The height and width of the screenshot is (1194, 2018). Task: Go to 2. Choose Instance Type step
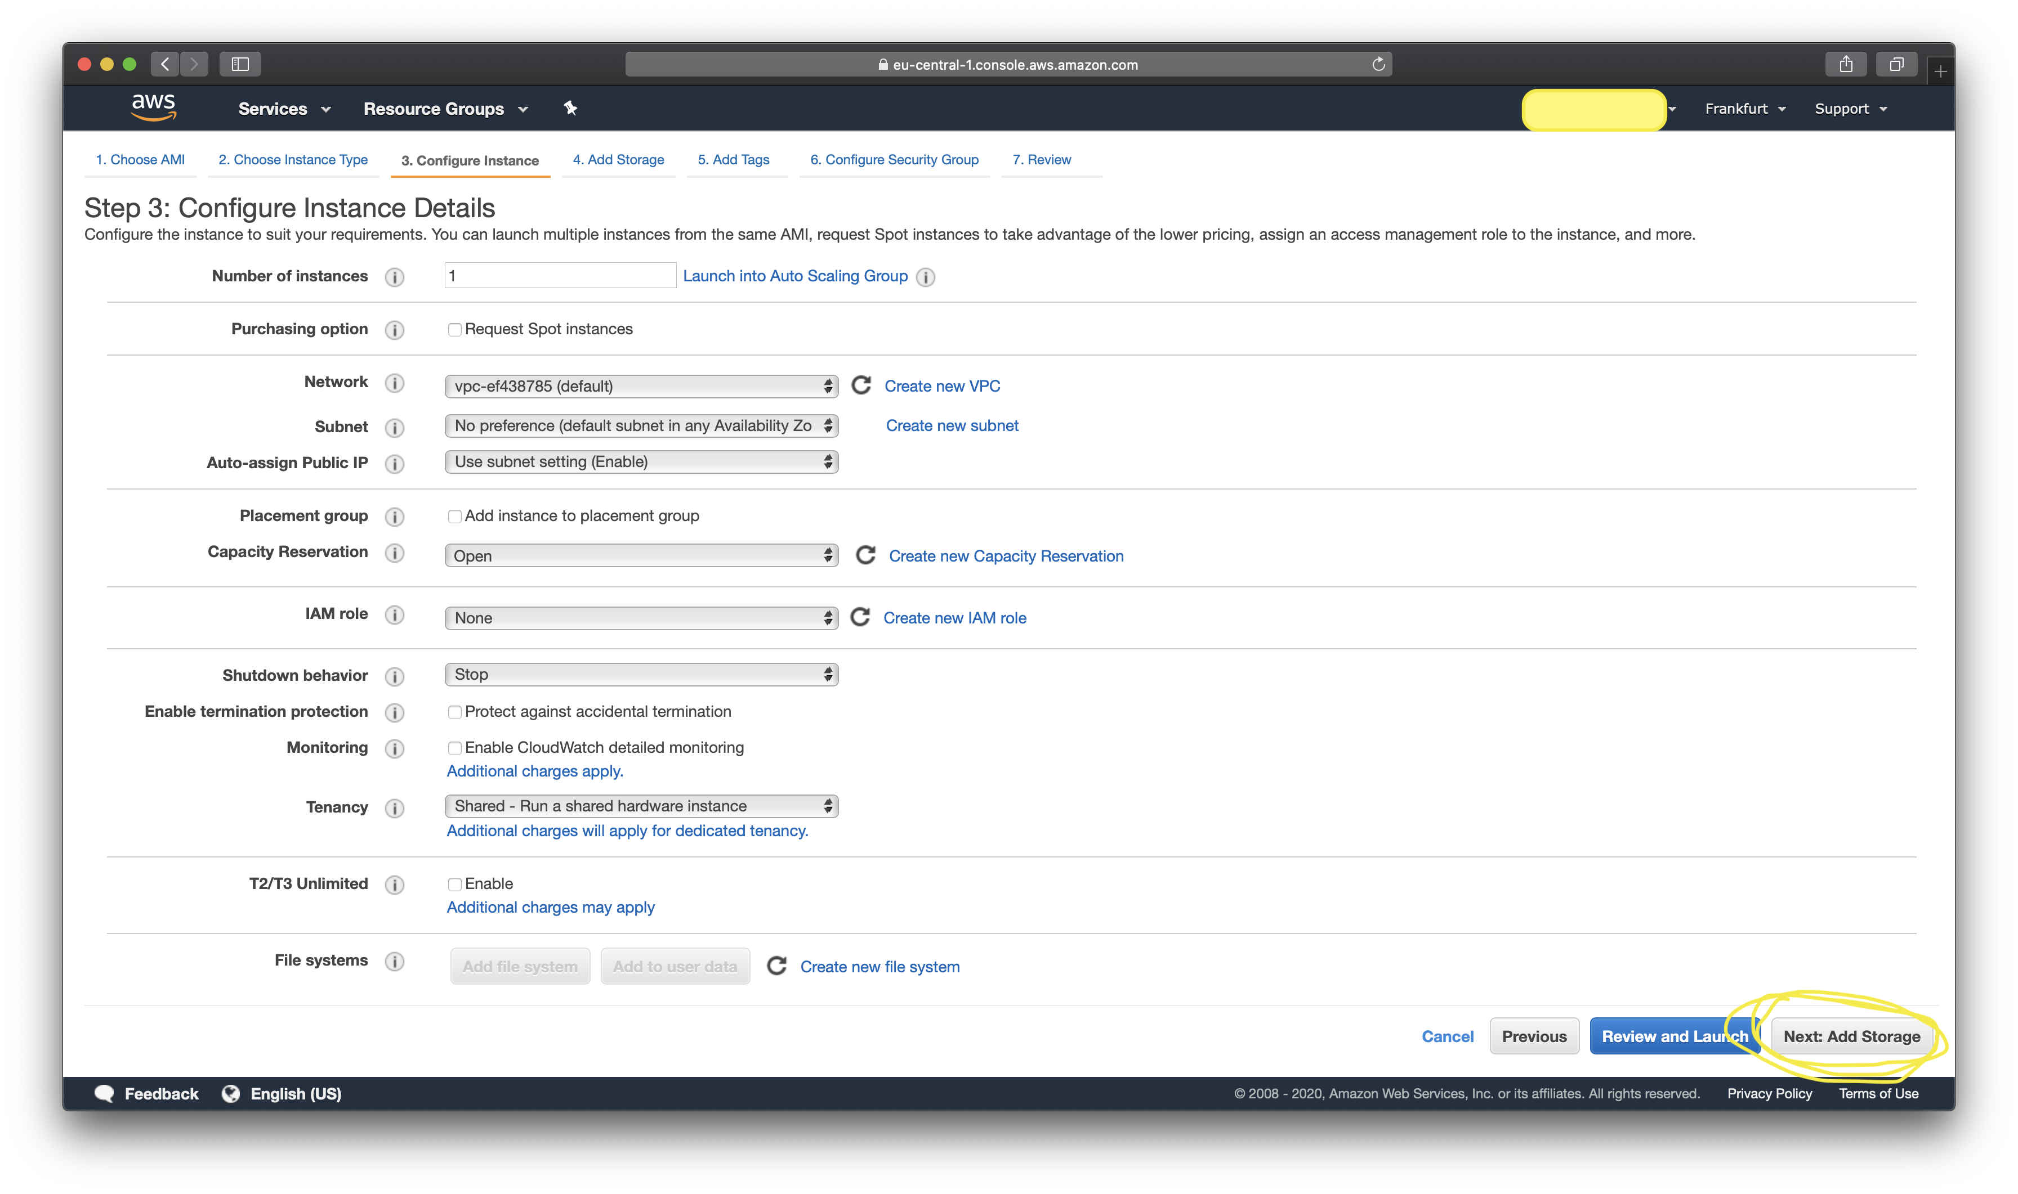(293, 159)
